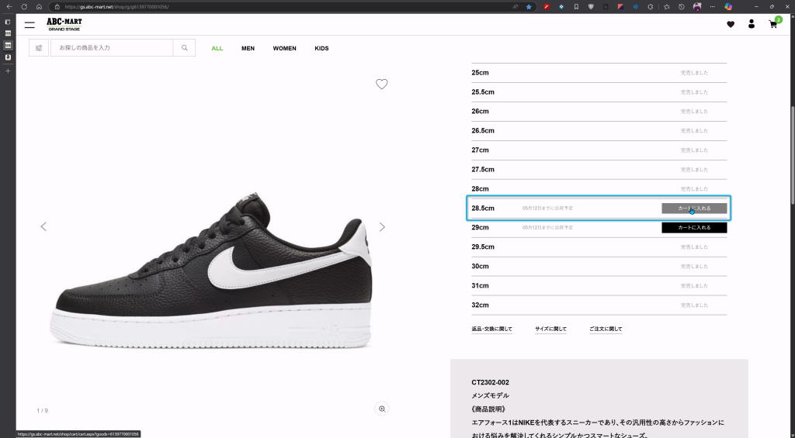
Task: Open browser history clock icon
Action: click(682, 6)
